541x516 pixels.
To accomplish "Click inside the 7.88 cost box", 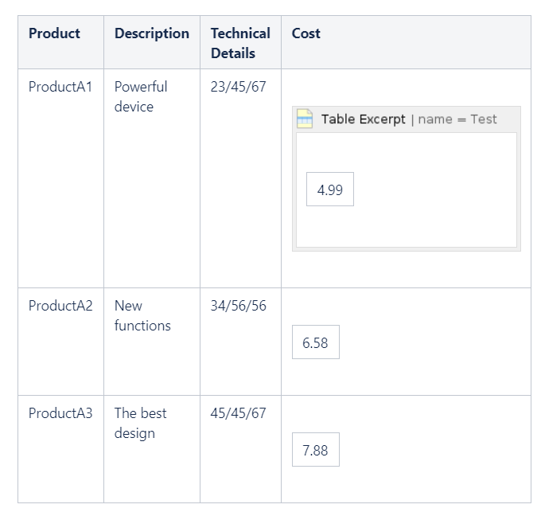I will (315, 450).
